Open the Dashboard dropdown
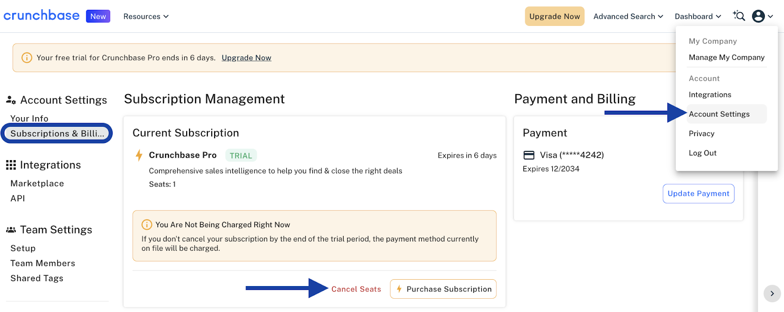784x312 pixels. click(x=698, y=16)
